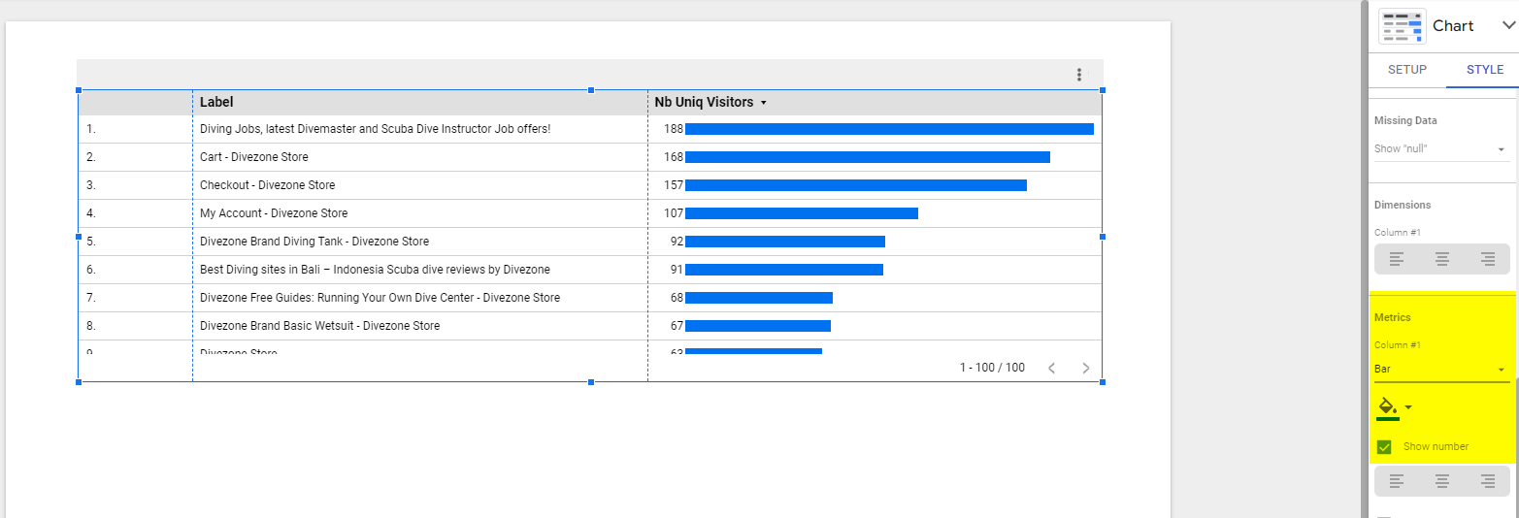Screen dimensions: 1519x518
Task: Right-align the Metrics column numbers
Action: (1488, 480)
